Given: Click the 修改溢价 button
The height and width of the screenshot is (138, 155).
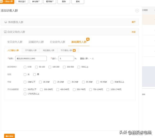Looking at the screenshot, I should [x=22, y=1].
